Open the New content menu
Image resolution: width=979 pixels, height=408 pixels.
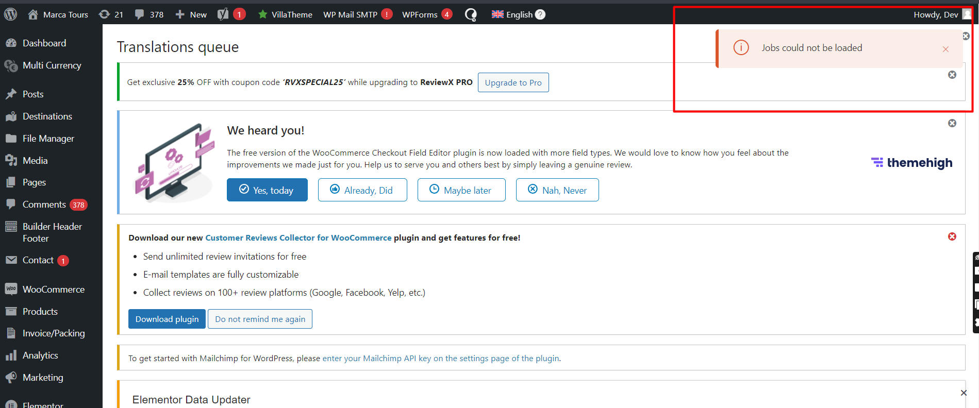[x=191, y=14]
